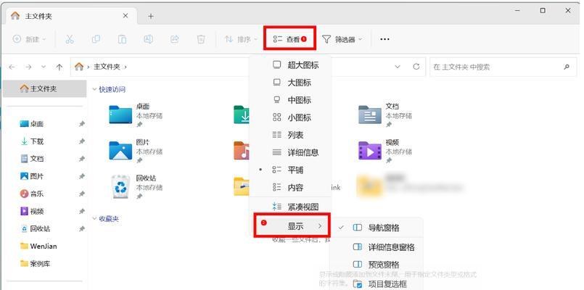Image resolution: width=584 pixels, height=290 pixels.
Task: Open the three-dot See more menu
Action: pos(384,39)
